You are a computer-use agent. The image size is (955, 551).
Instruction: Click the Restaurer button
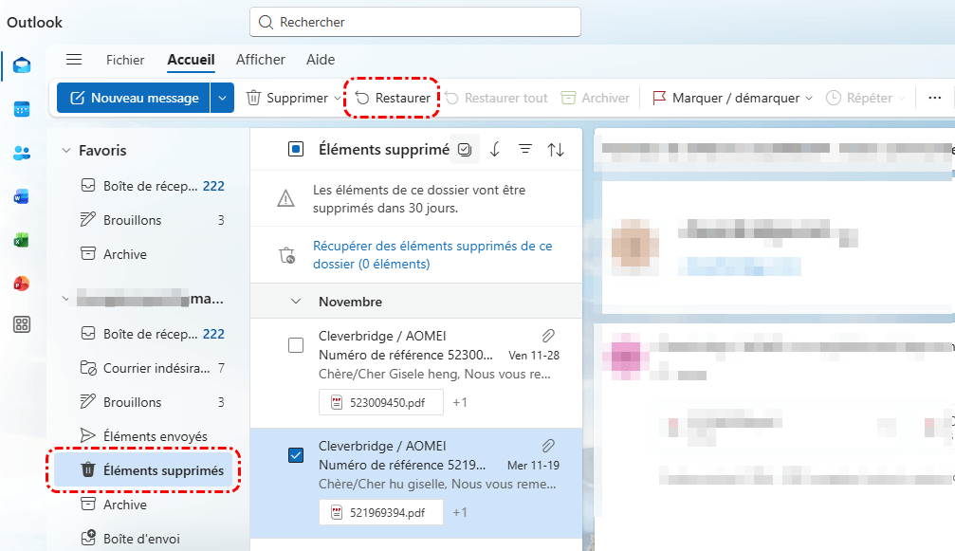coord(393,98)
